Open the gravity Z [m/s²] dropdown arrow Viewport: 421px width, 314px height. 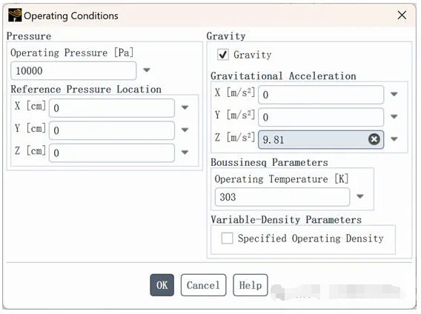tap(394, 139)
